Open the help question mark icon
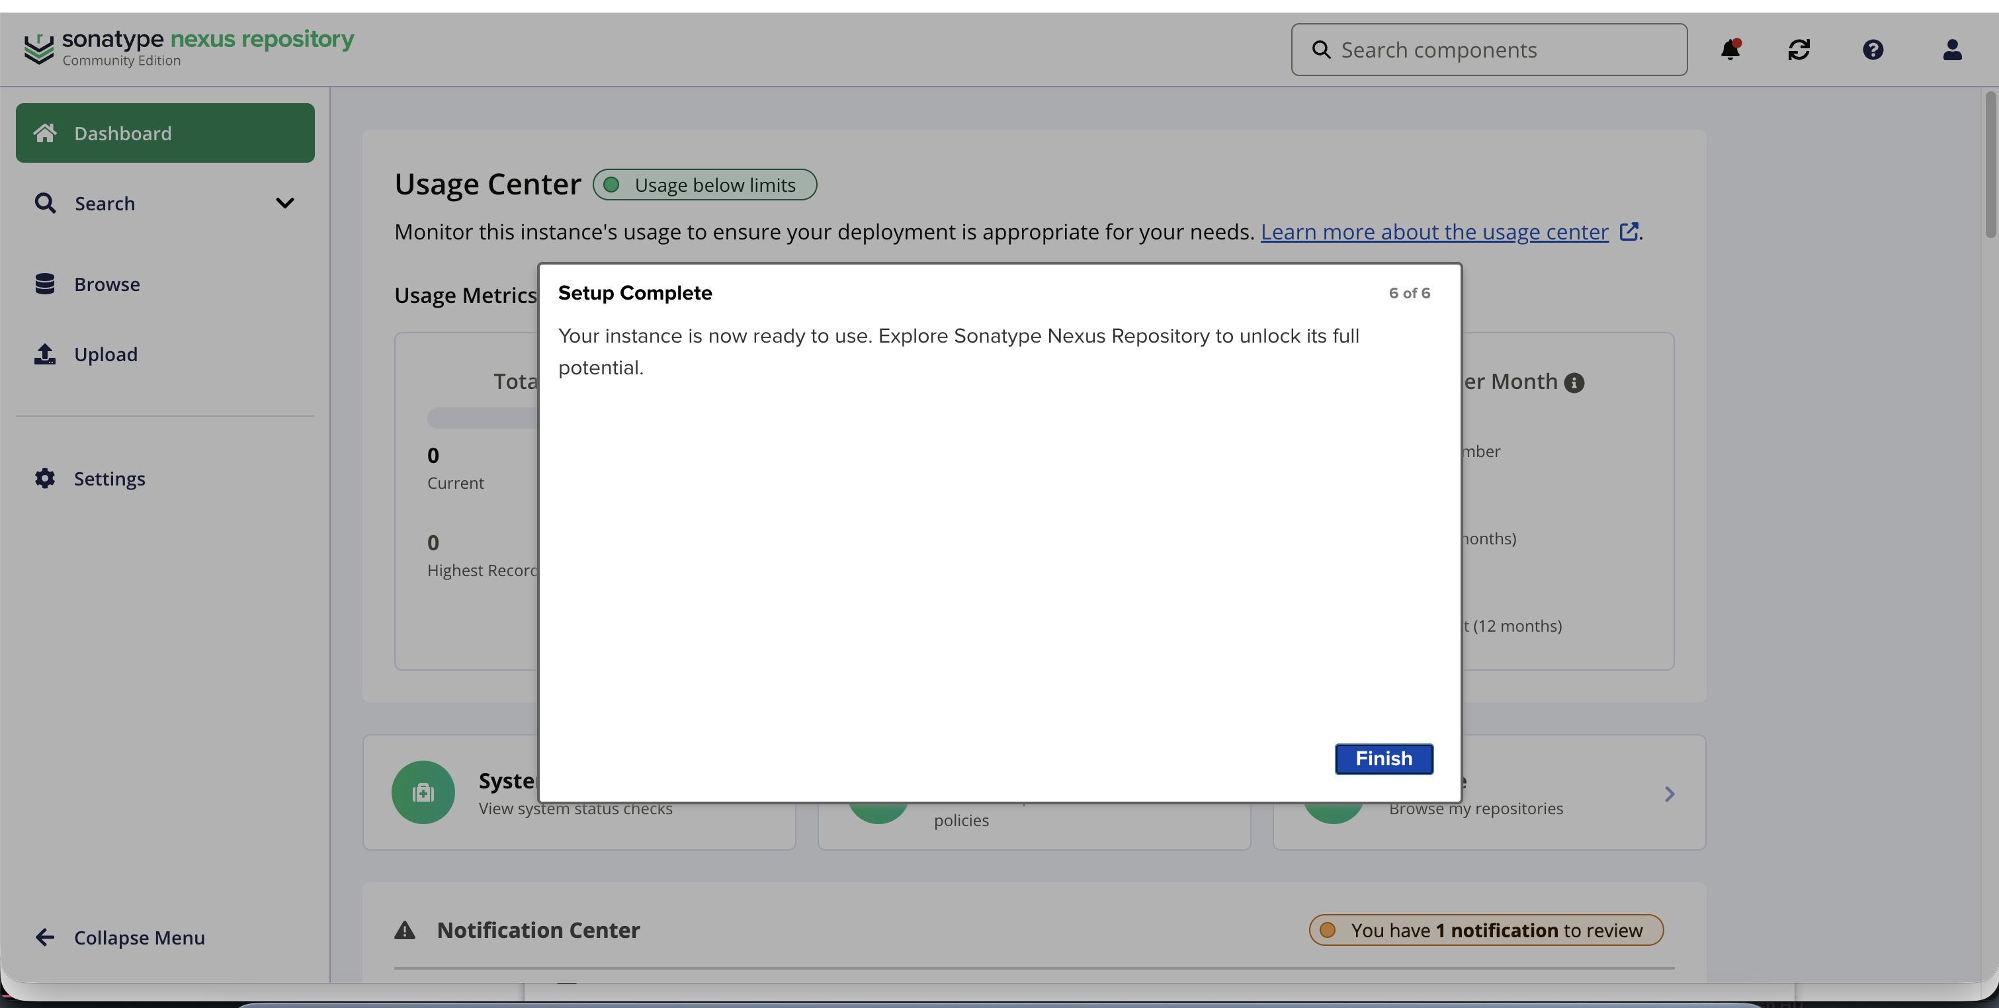1999x1008 pixels. pos(1873,50)
